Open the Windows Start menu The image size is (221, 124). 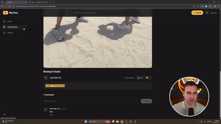point(86,122)
